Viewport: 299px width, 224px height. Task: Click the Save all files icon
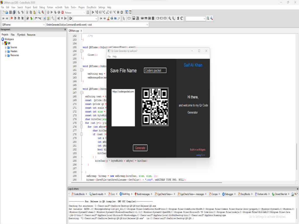14,12
